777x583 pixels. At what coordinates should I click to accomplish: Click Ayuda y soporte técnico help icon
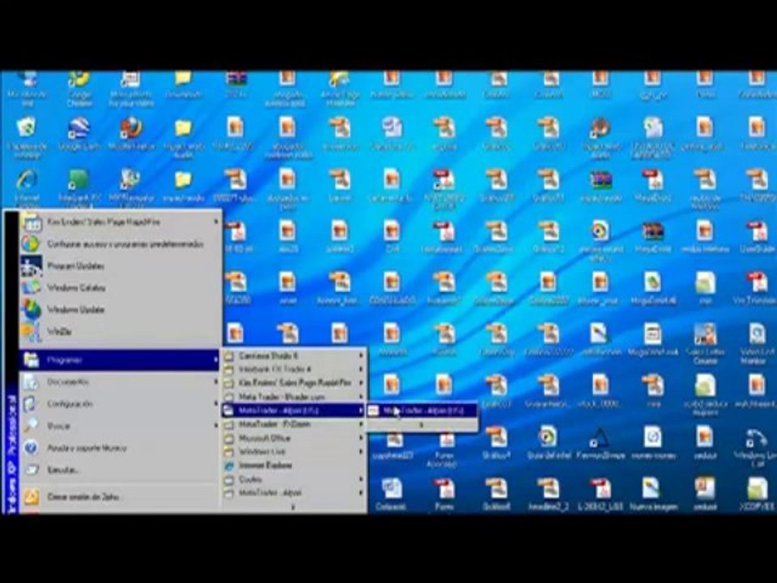[31, 448]
